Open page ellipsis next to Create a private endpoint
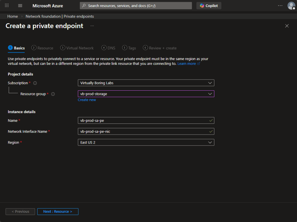Image resolution: width=297 pixels, height=222 pixels. [92, 26]
